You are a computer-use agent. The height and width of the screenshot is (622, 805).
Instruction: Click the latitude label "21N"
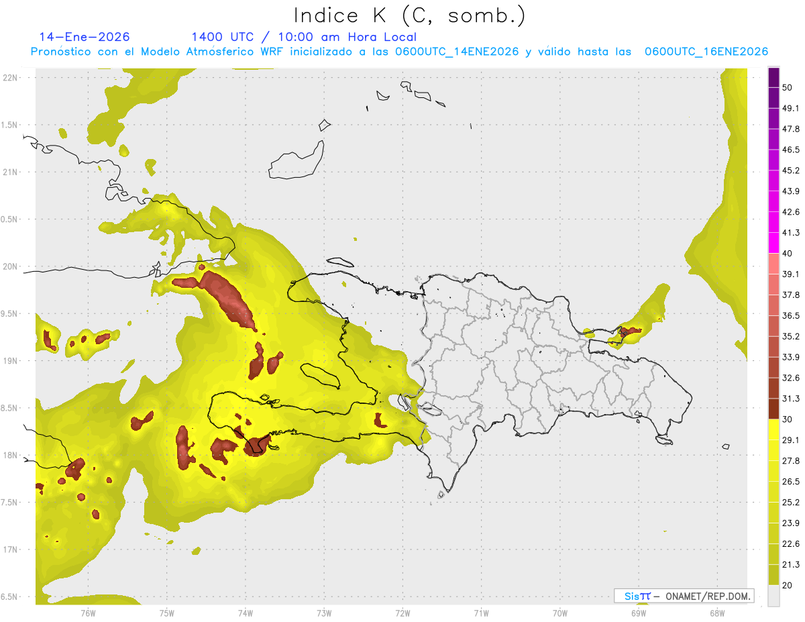coord(11,172)
